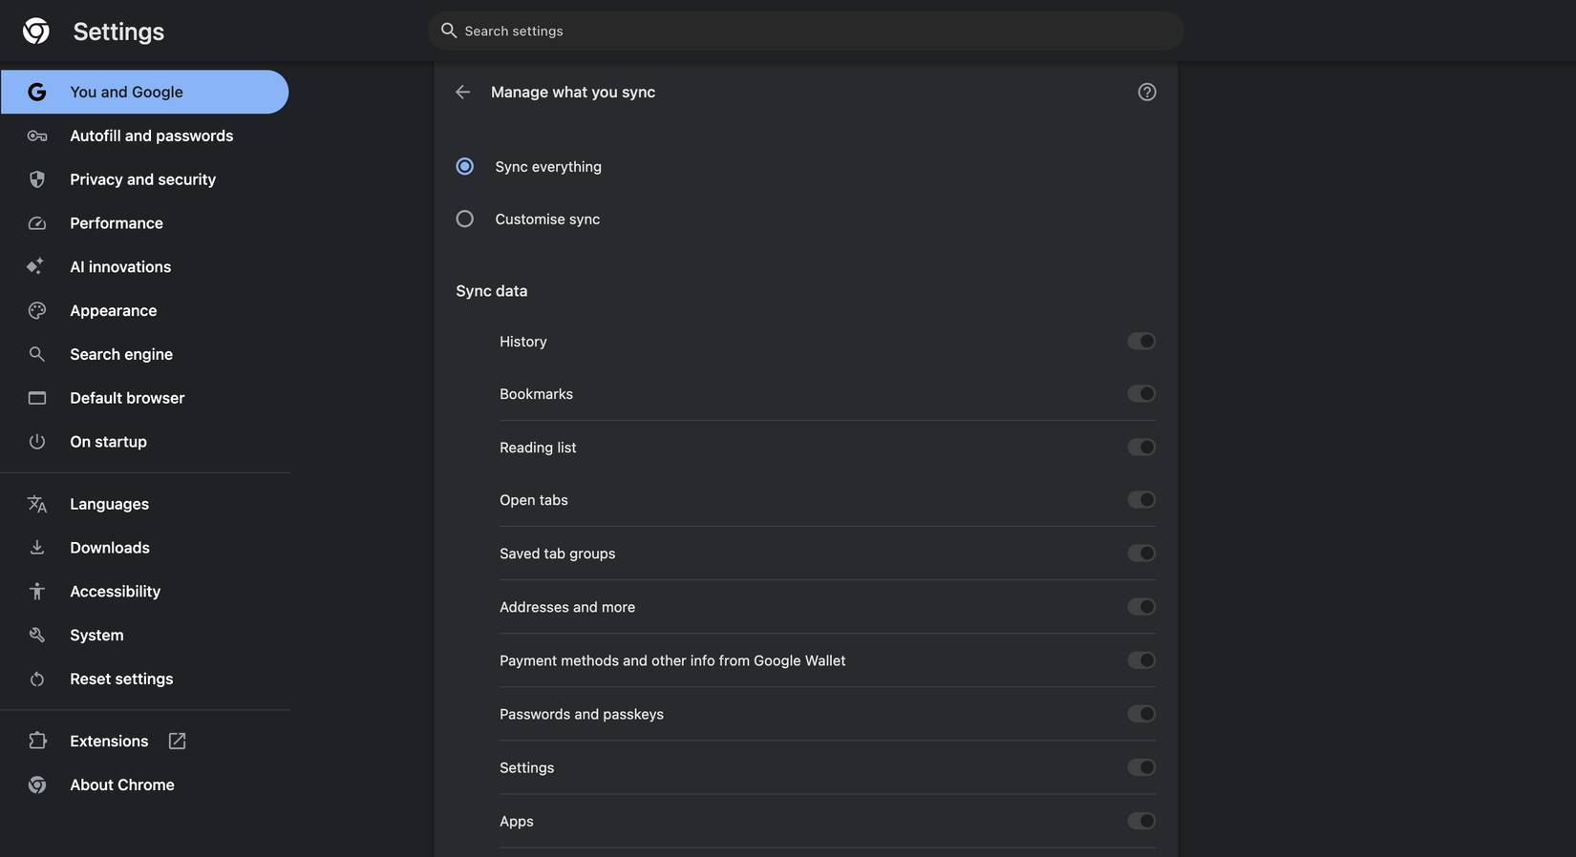Disable Passwords and passkeys sync

click(x=1140, y=713)
